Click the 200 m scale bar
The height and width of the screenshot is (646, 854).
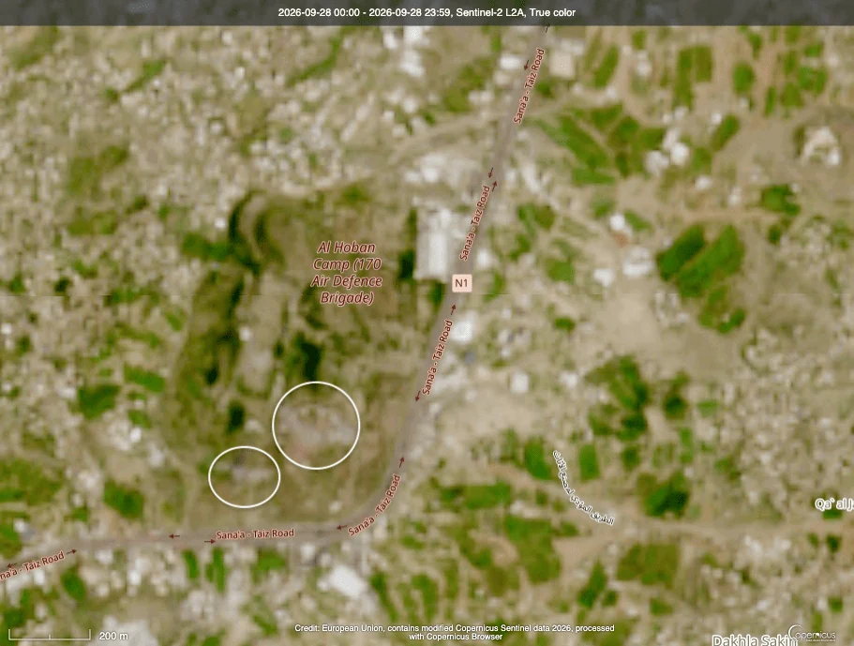[x=50, y=635]
